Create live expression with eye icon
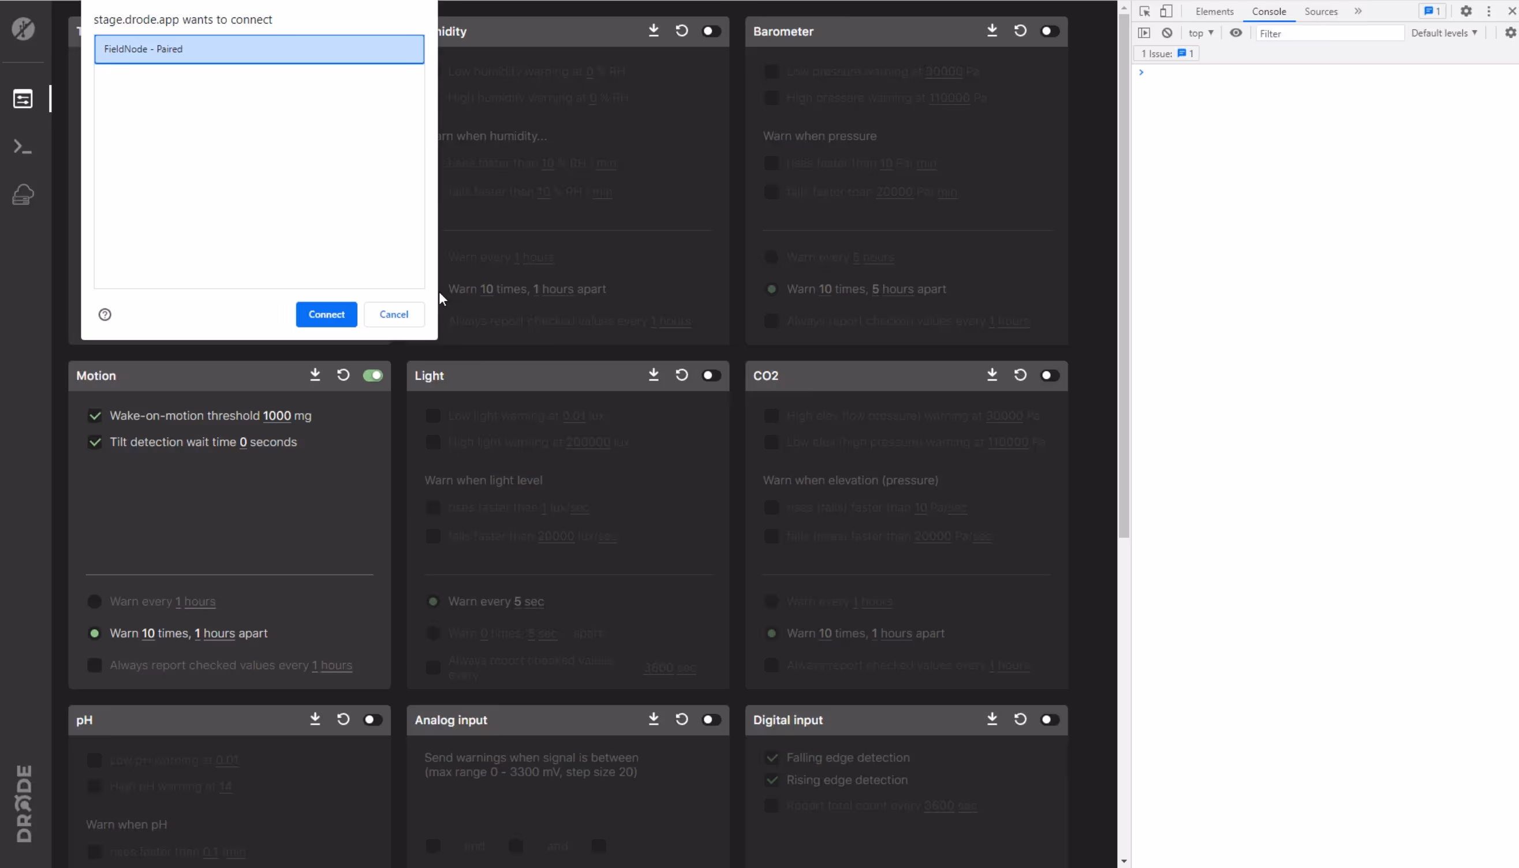 click(1236, 33)
